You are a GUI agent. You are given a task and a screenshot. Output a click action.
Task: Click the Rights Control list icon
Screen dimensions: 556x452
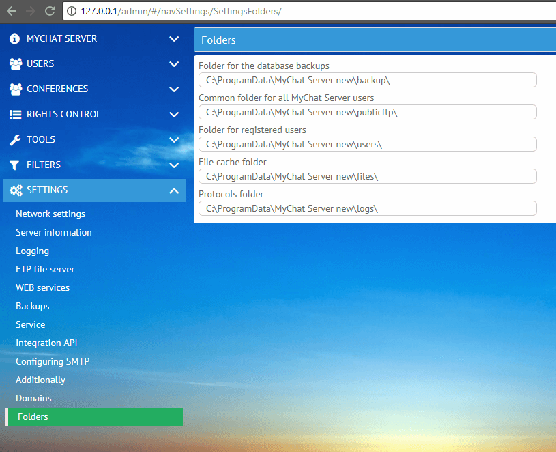pyautogui.click(x=15, y=115)
